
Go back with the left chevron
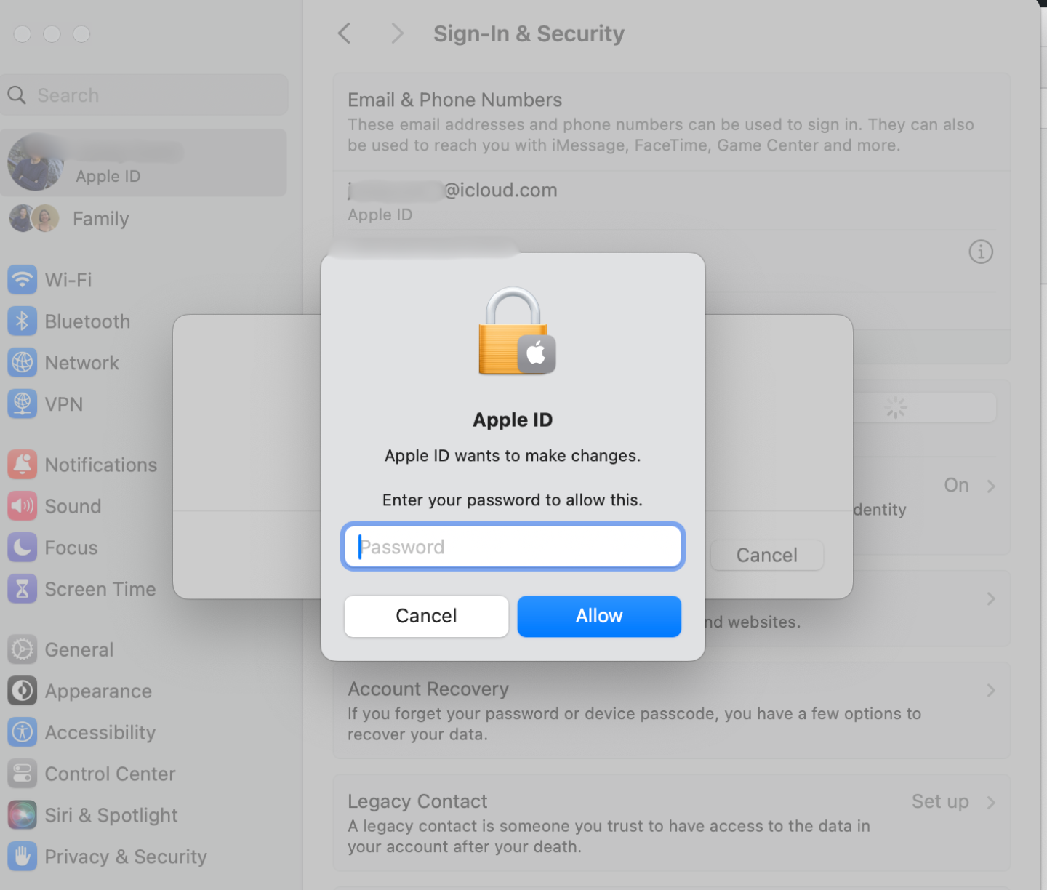(345, 33)
